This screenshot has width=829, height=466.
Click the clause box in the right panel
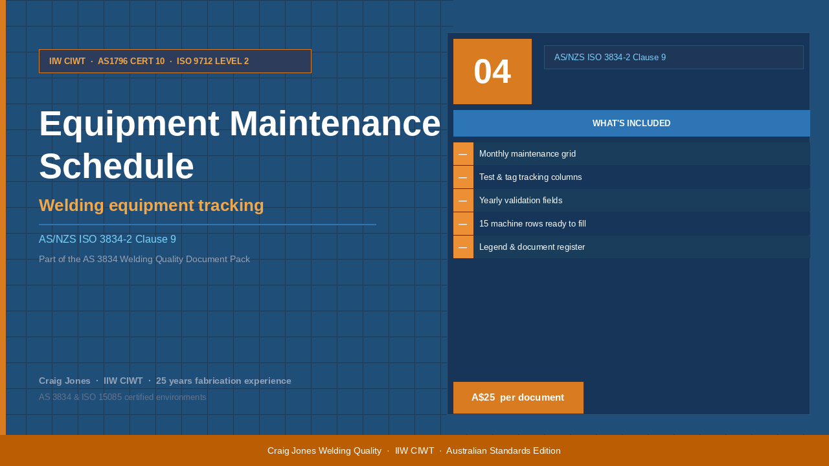(x=674, y=57)
